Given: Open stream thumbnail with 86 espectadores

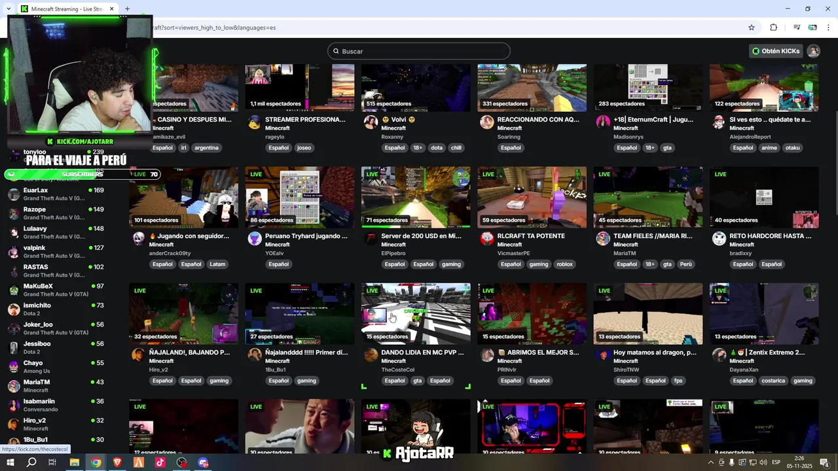Looking at the screenshot, I should pyautogui.click(x=300, y=198).
